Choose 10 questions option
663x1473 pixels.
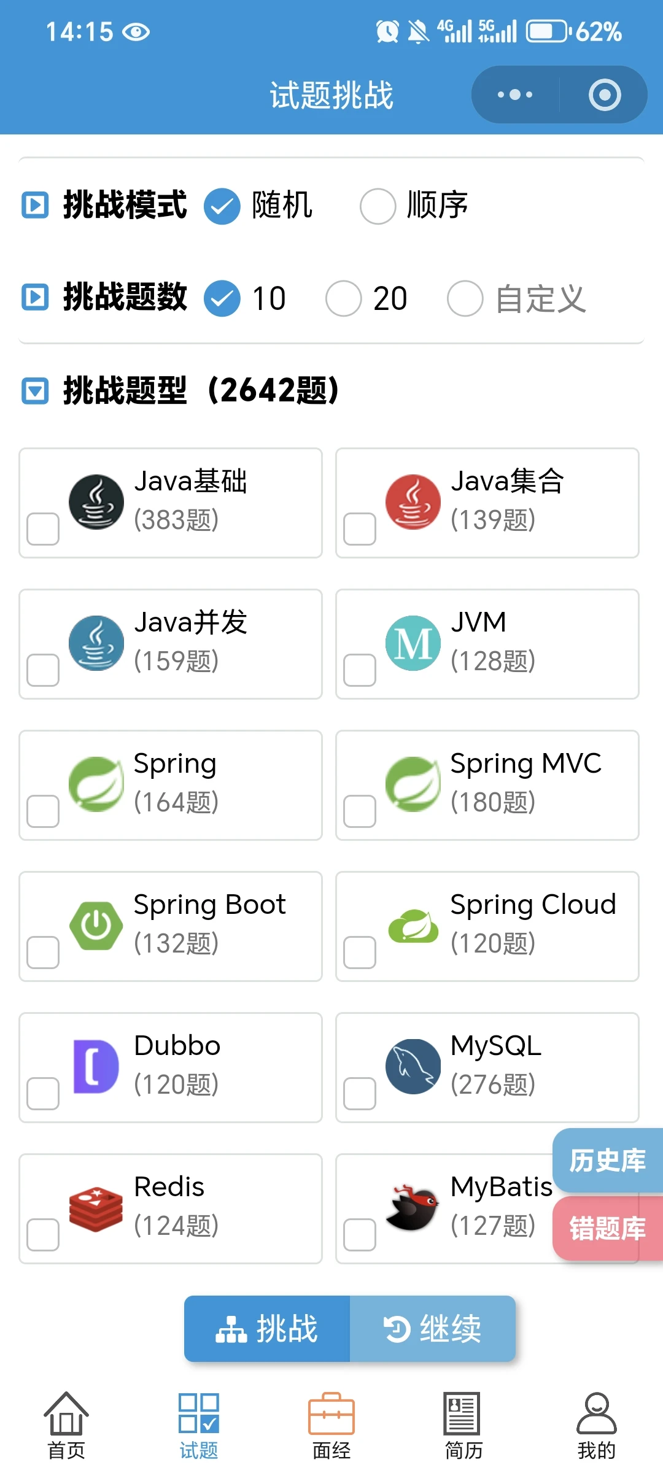[x=222, y=298]
